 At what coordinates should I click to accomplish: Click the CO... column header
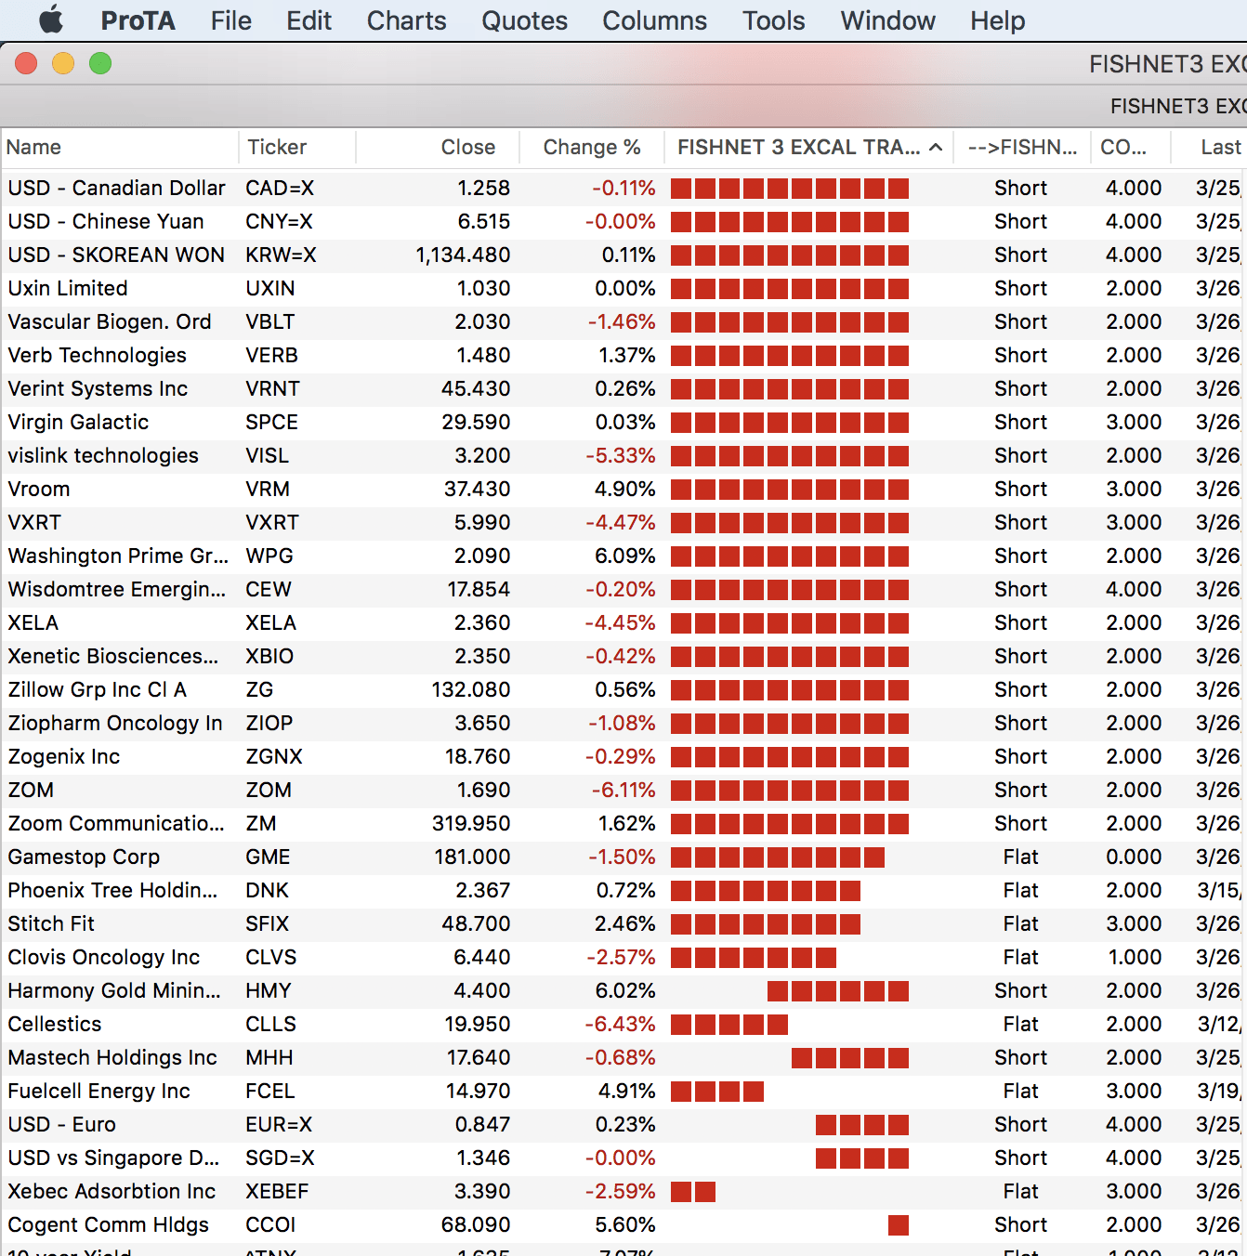pyautogui.click(x=1131, y=147)
